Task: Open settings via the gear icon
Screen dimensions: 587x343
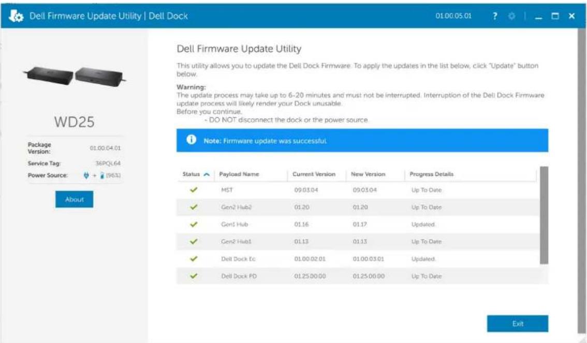Action: (x=511, y=16)
